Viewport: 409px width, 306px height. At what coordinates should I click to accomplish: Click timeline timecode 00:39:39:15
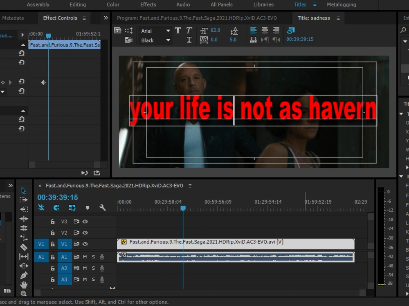58,197
